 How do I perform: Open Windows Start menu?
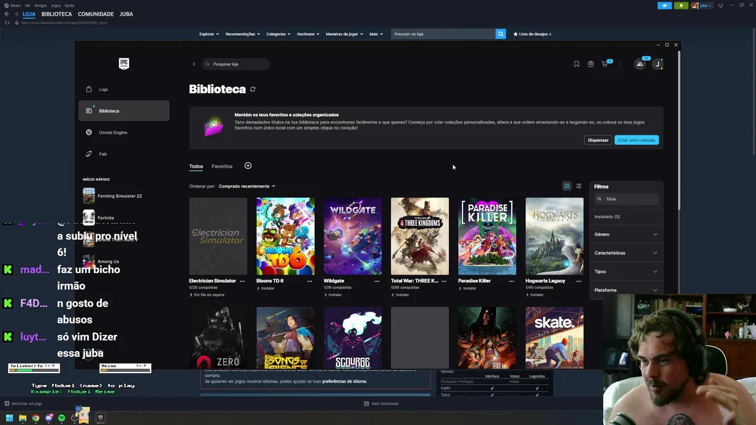[9, 418]
